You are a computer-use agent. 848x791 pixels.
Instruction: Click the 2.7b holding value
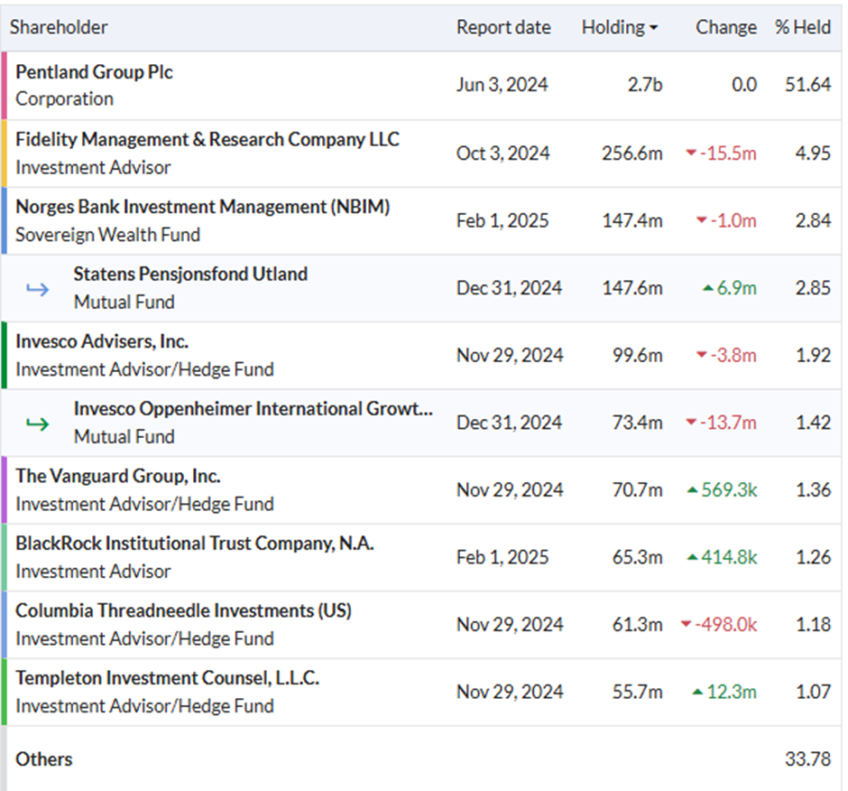pos(645,85)
